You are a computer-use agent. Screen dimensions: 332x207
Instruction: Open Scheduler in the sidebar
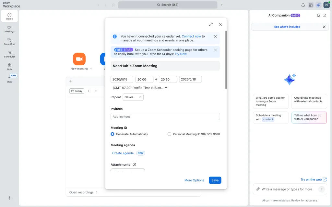[x=9, y=54]
